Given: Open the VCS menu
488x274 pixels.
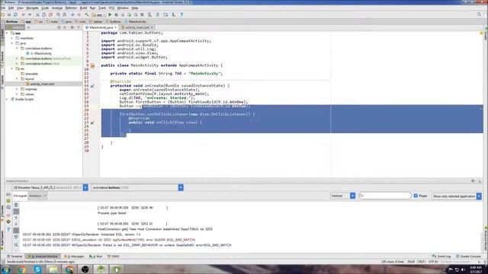Looking at the screenshot, I should pos(111,8).
